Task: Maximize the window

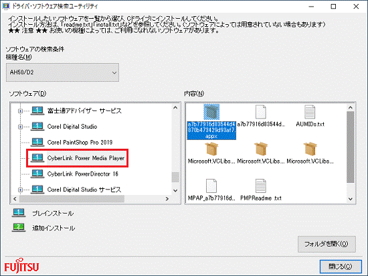Action: pyautogui.click(x=333, y=7)
